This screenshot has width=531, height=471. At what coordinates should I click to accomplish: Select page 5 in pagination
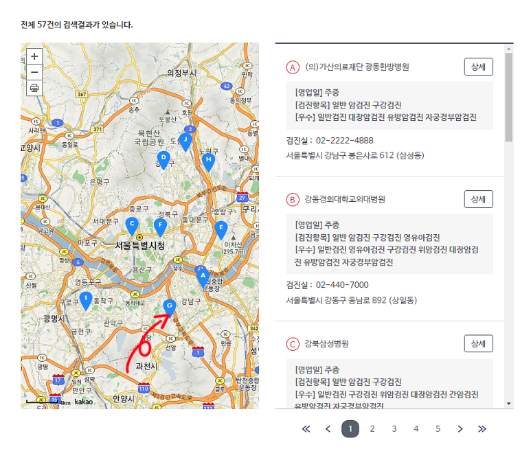pyautogui.click(x=438, y=428)
